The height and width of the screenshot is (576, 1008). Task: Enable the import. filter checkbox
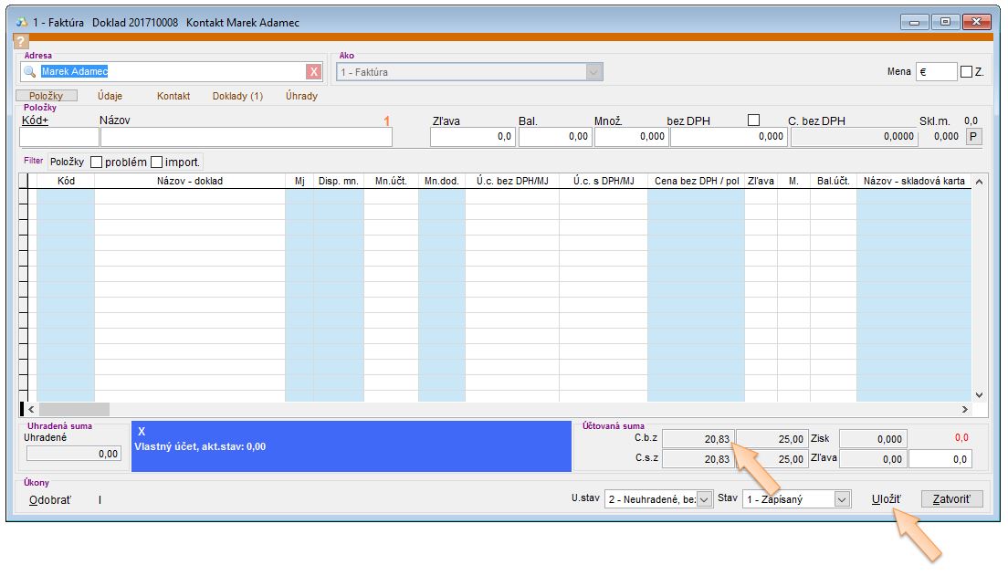[x=156, y=162]
